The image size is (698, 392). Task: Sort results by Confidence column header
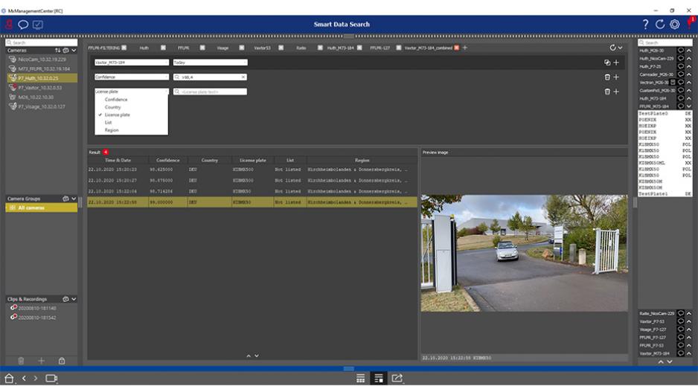(x=168, y=160)
